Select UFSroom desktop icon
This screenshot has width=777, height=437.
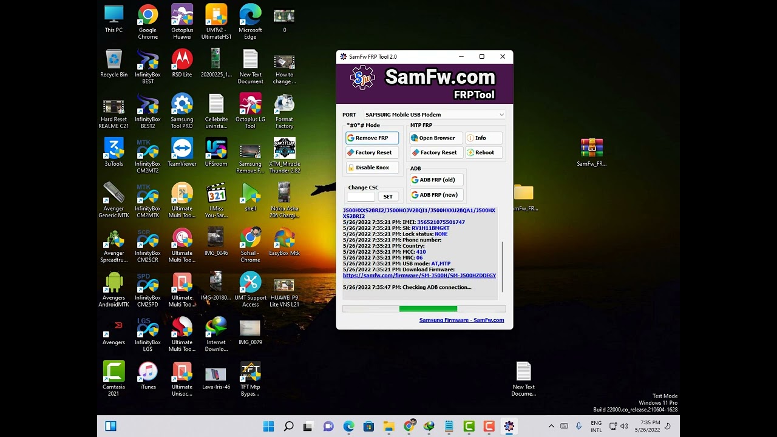pos(216,153)
